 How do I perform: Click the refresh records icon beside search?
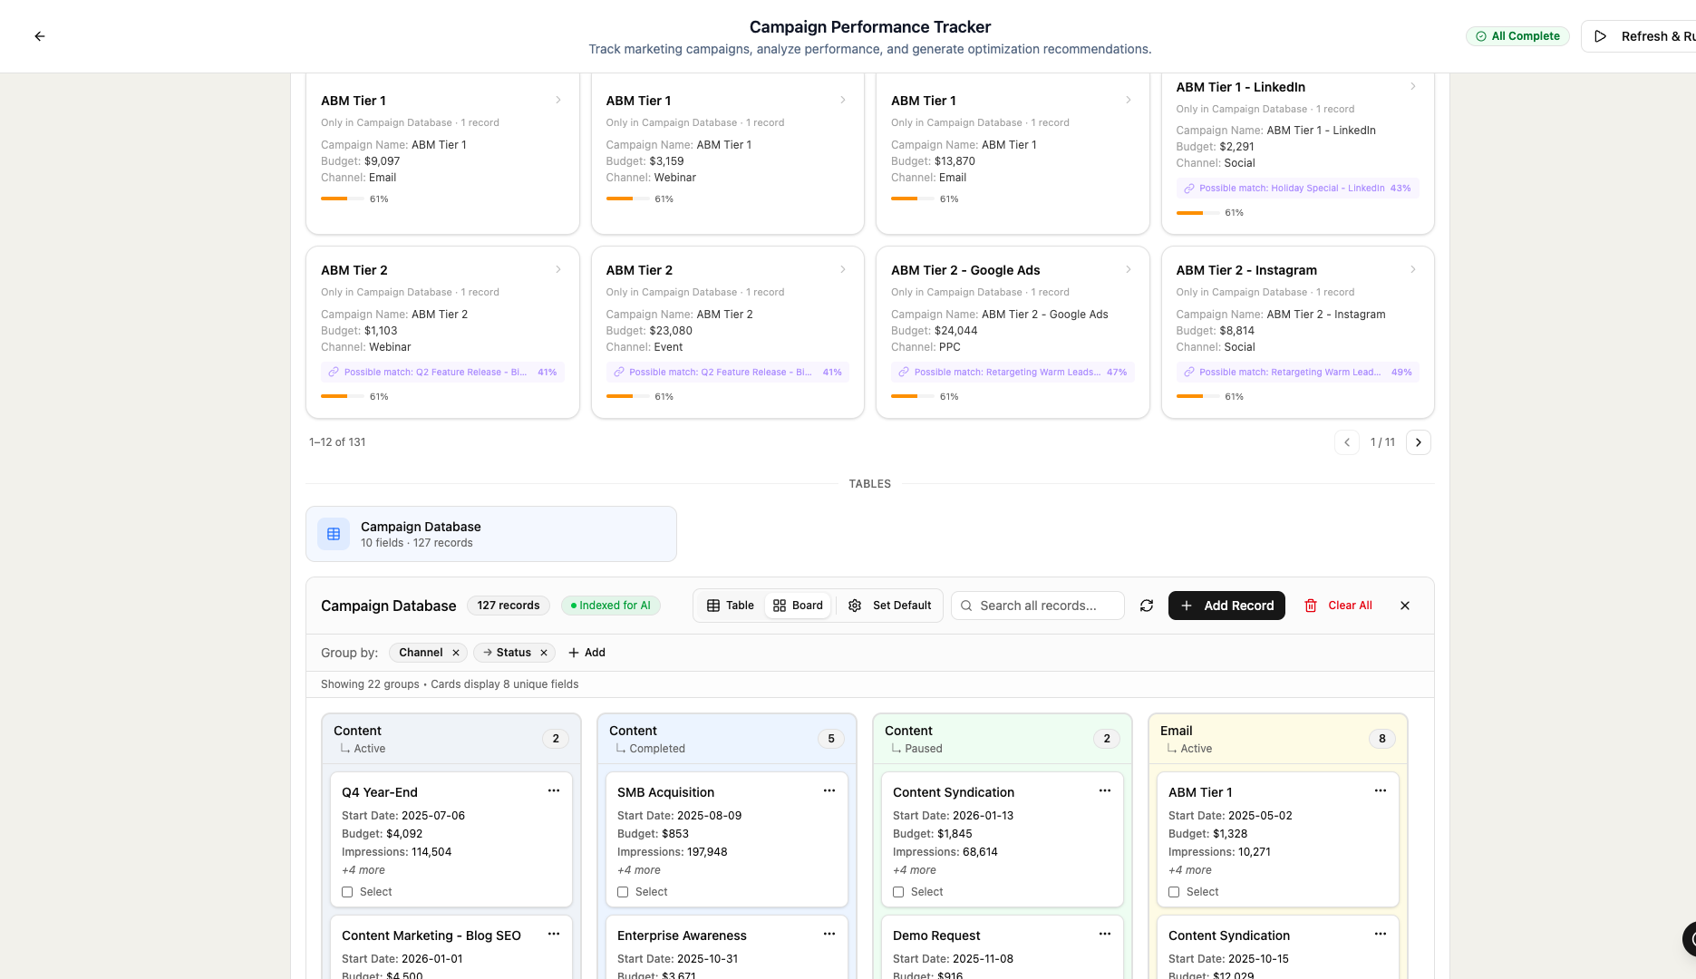[1146, 605]
